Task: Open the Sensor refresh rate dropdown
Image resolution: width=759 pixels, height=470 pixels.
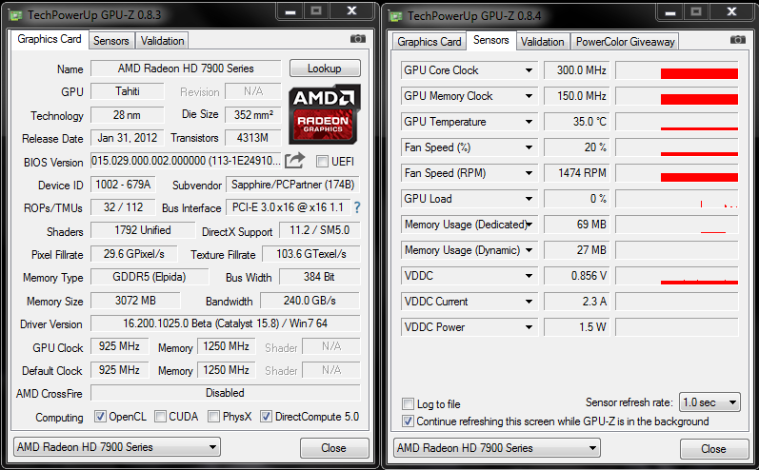Action: [x=709, y=401]
